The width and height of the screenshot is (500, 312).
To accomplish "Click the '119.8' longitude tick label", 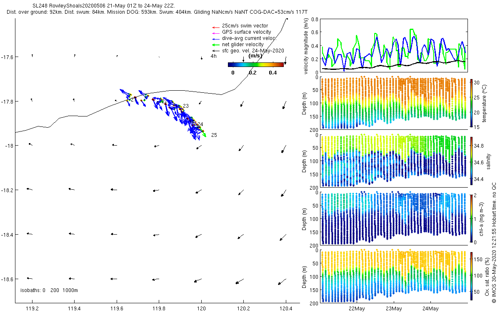I will pyautogui.click(x=159, y=309).
